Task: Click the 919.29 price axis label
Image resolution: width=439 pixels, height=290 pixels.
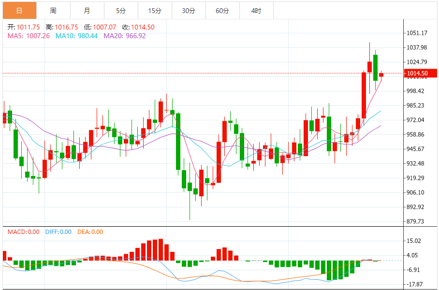Action: (x=415, y=178)
